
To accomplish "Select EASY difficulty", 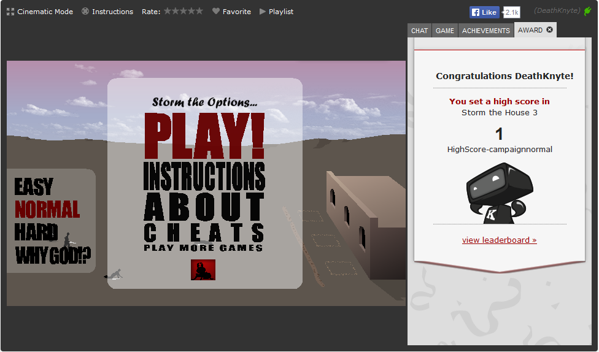I will pyautogui.click(x=34, y=187).
